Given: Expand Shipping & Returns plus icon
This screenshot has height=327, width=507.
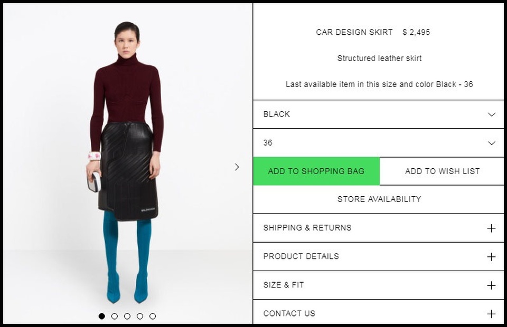Looking at the screenshot, I should (491, 228).
